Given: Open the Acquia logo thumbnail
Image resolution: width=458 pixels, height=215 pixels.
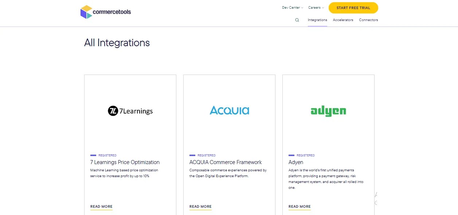Looking at the screenshot, I should tap(230, 110).
